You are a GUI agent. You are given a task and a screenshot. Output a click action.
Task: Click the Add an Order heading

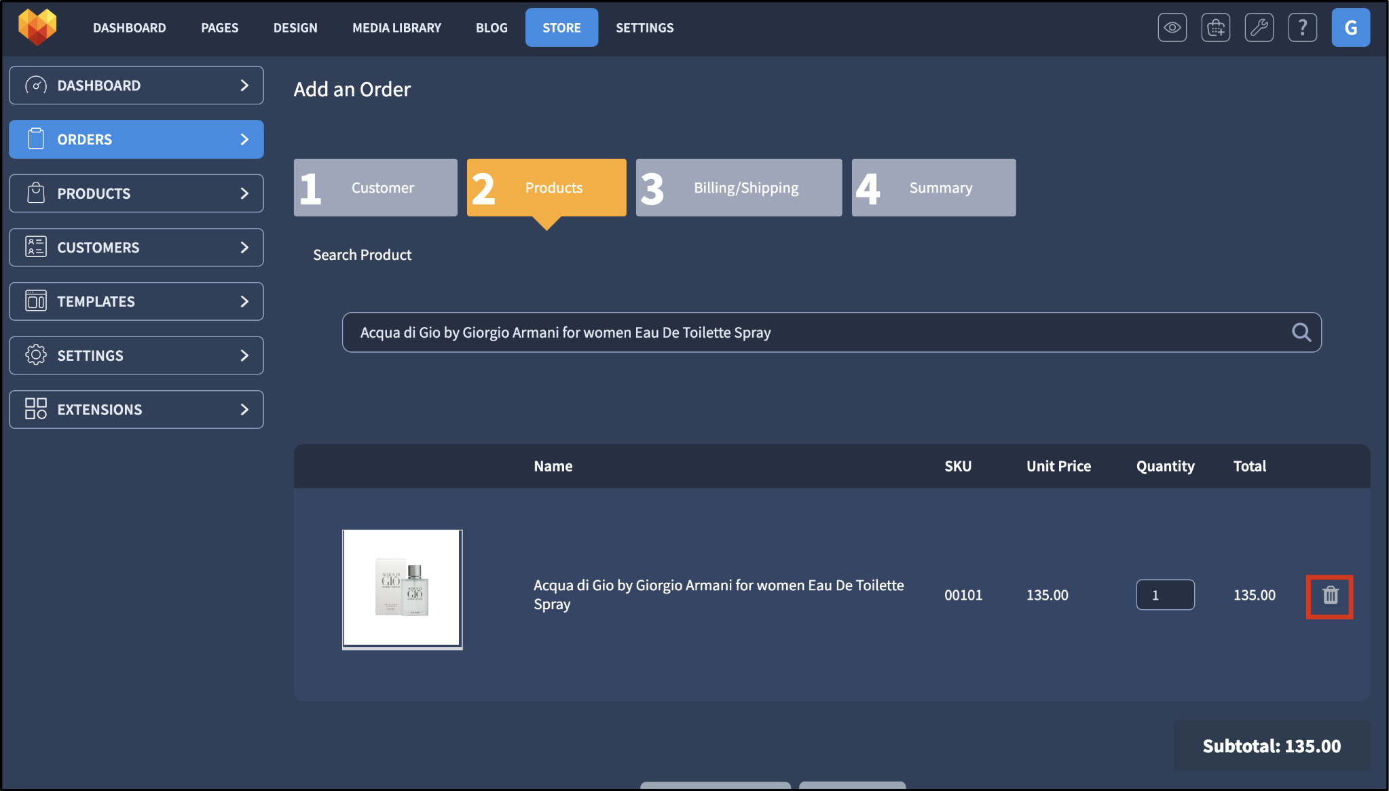[x=352, y=90]
